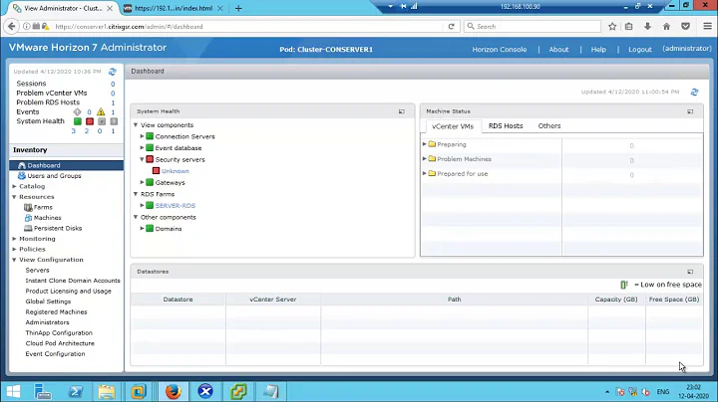Screen dimensions: 718x402
Task: Open Event Configuration
Action: (55, 354)
